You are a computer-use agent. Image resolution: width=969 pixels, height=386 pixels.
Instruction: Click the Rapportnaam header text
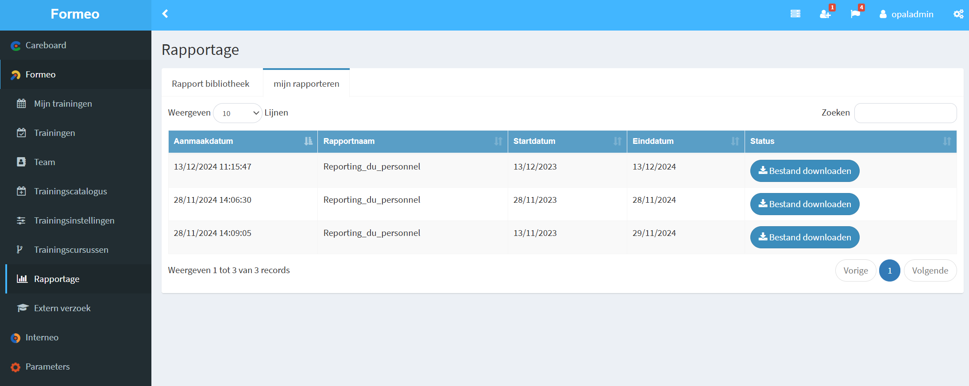(x=349, y=141)
